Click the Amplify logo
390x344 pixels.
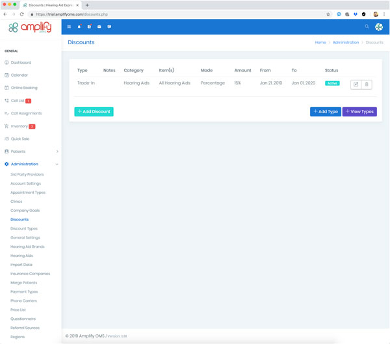point(30,27)
